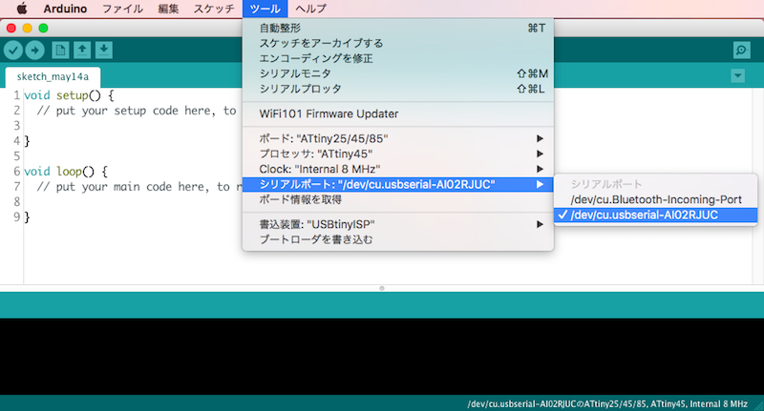Select checked /dev/cu.usbserial-AI02RJUC port
Screen dimensions: 764x411
pos(655,215)
